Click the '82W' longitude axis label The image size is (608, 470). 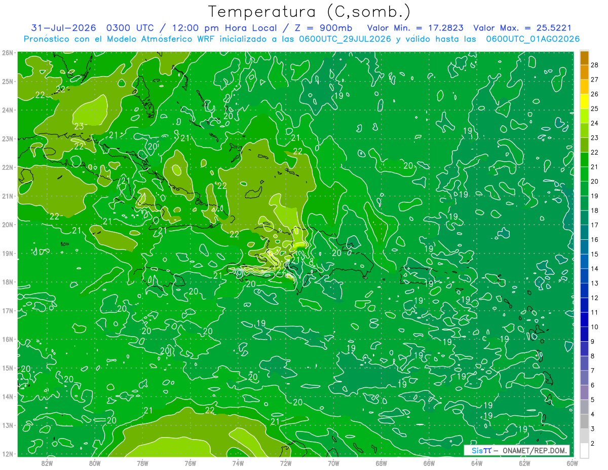[x=47, y=462]
